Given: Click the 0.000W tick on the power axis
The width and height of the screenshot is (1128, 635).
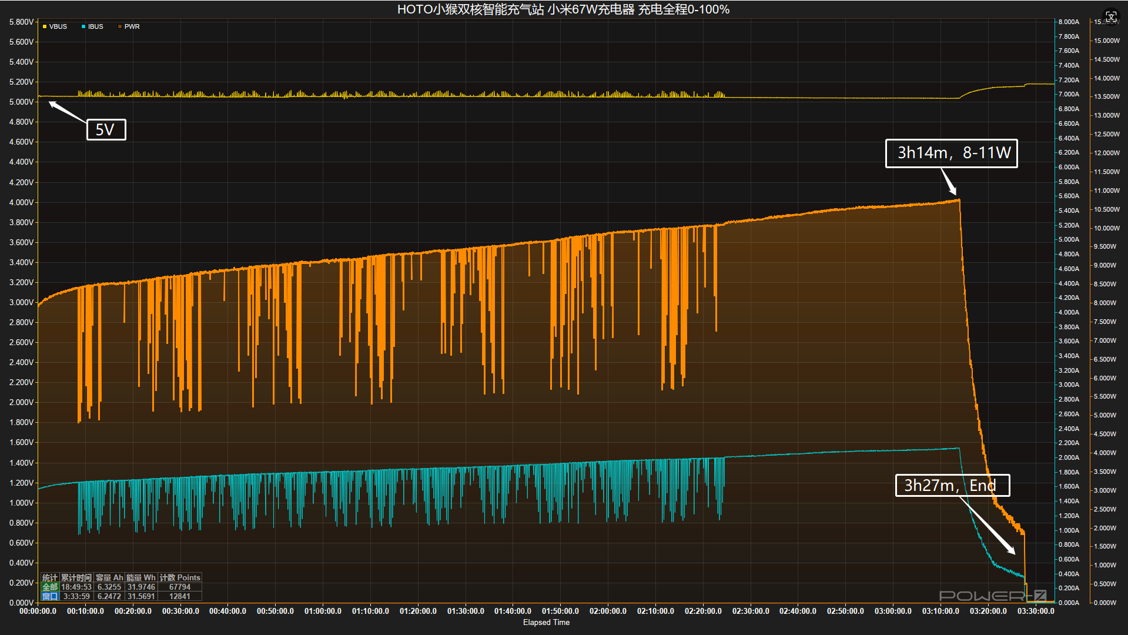Looking at the screenshot, I should [1105, 603].
